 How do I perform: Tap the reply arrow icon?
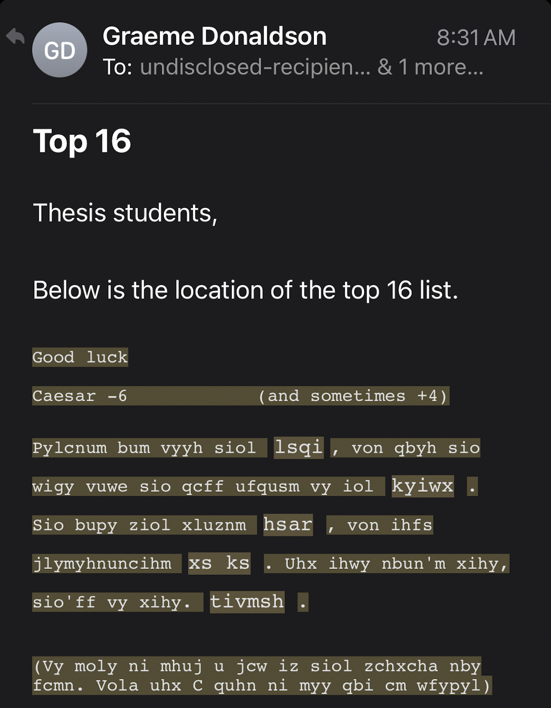point(15,36)
